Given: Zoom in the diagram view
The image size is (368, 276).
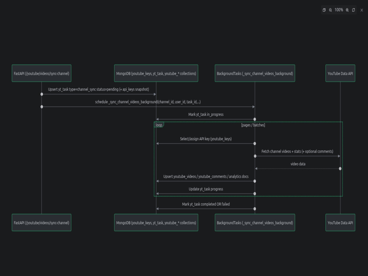Looking at the screenshot, I should [x=347, y=10].
